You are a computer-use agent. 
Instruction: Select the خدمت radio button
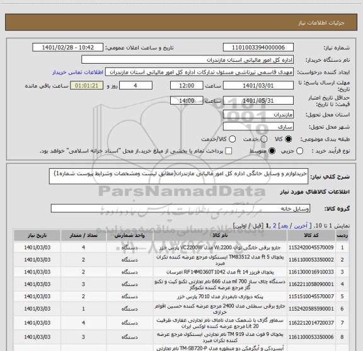[x=264, y=139]
